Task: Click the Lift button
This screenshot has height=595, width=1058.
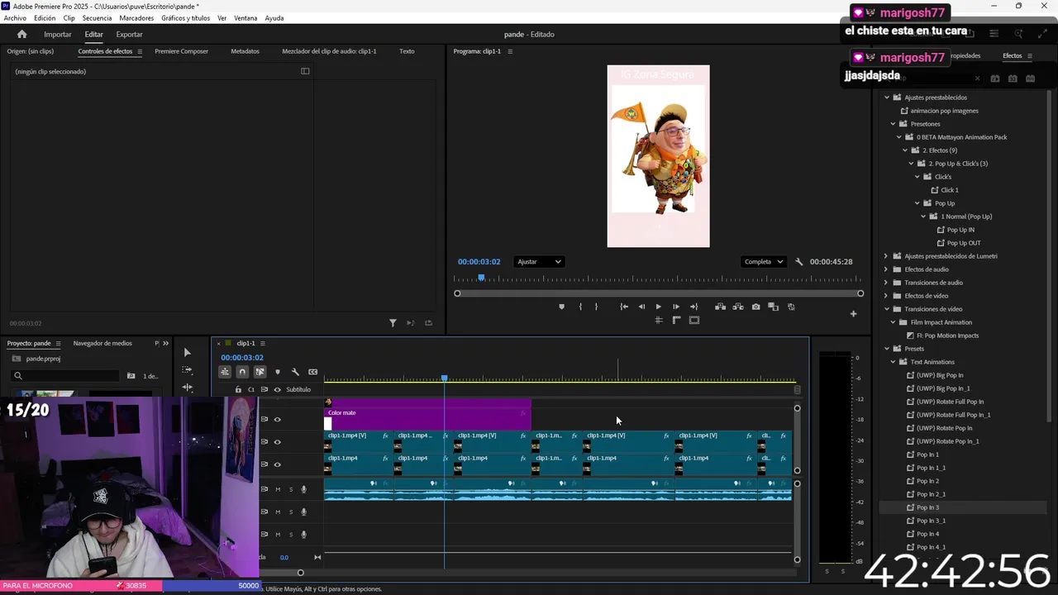Action: [x=720, y=307]
